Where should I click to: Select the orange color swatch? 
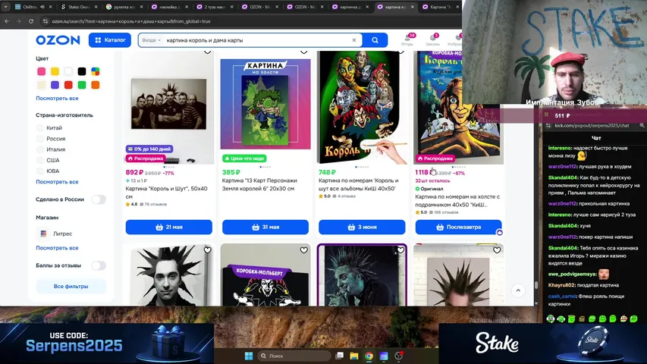click(96, 85)
